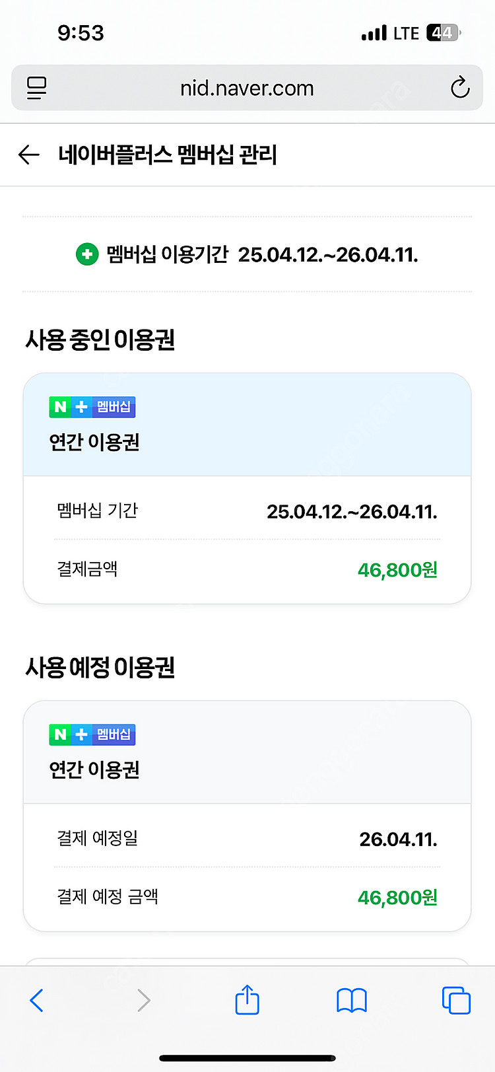
Task: Tap the back arrow beside 네이버플러스 멤버십 관리
Action: click(x=29, y=155)
